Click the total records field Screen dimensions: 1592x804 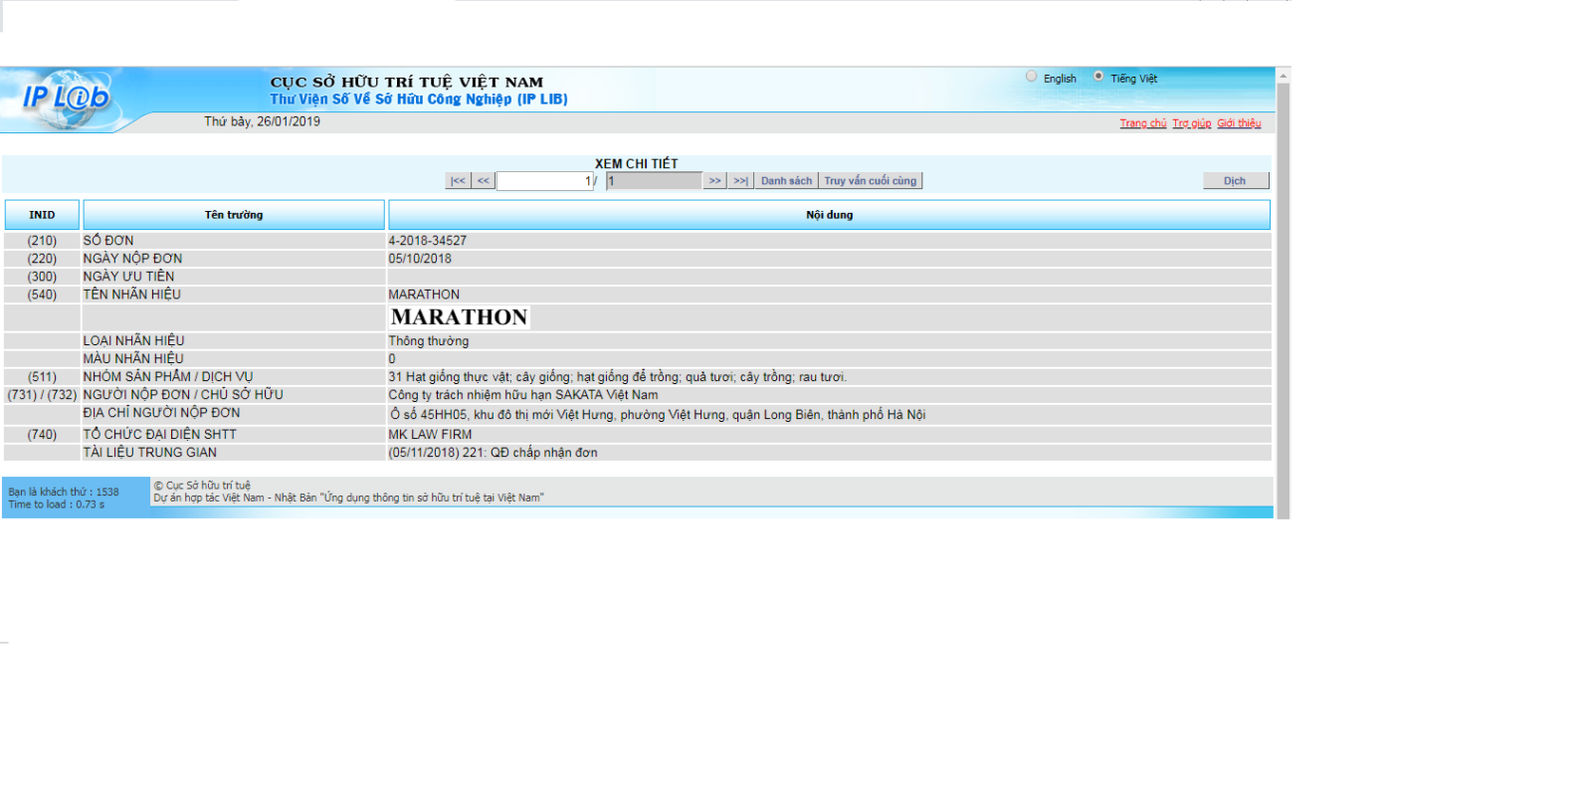654,181
